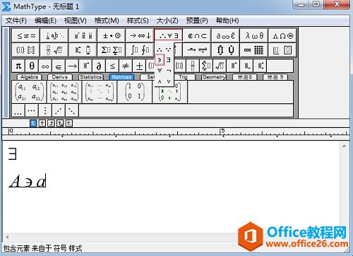Screen dimensions: 353x256
Task: Expand the relational symbols palette (≤≠≈)
Action: pyautogui.click(x=26, y=36)
